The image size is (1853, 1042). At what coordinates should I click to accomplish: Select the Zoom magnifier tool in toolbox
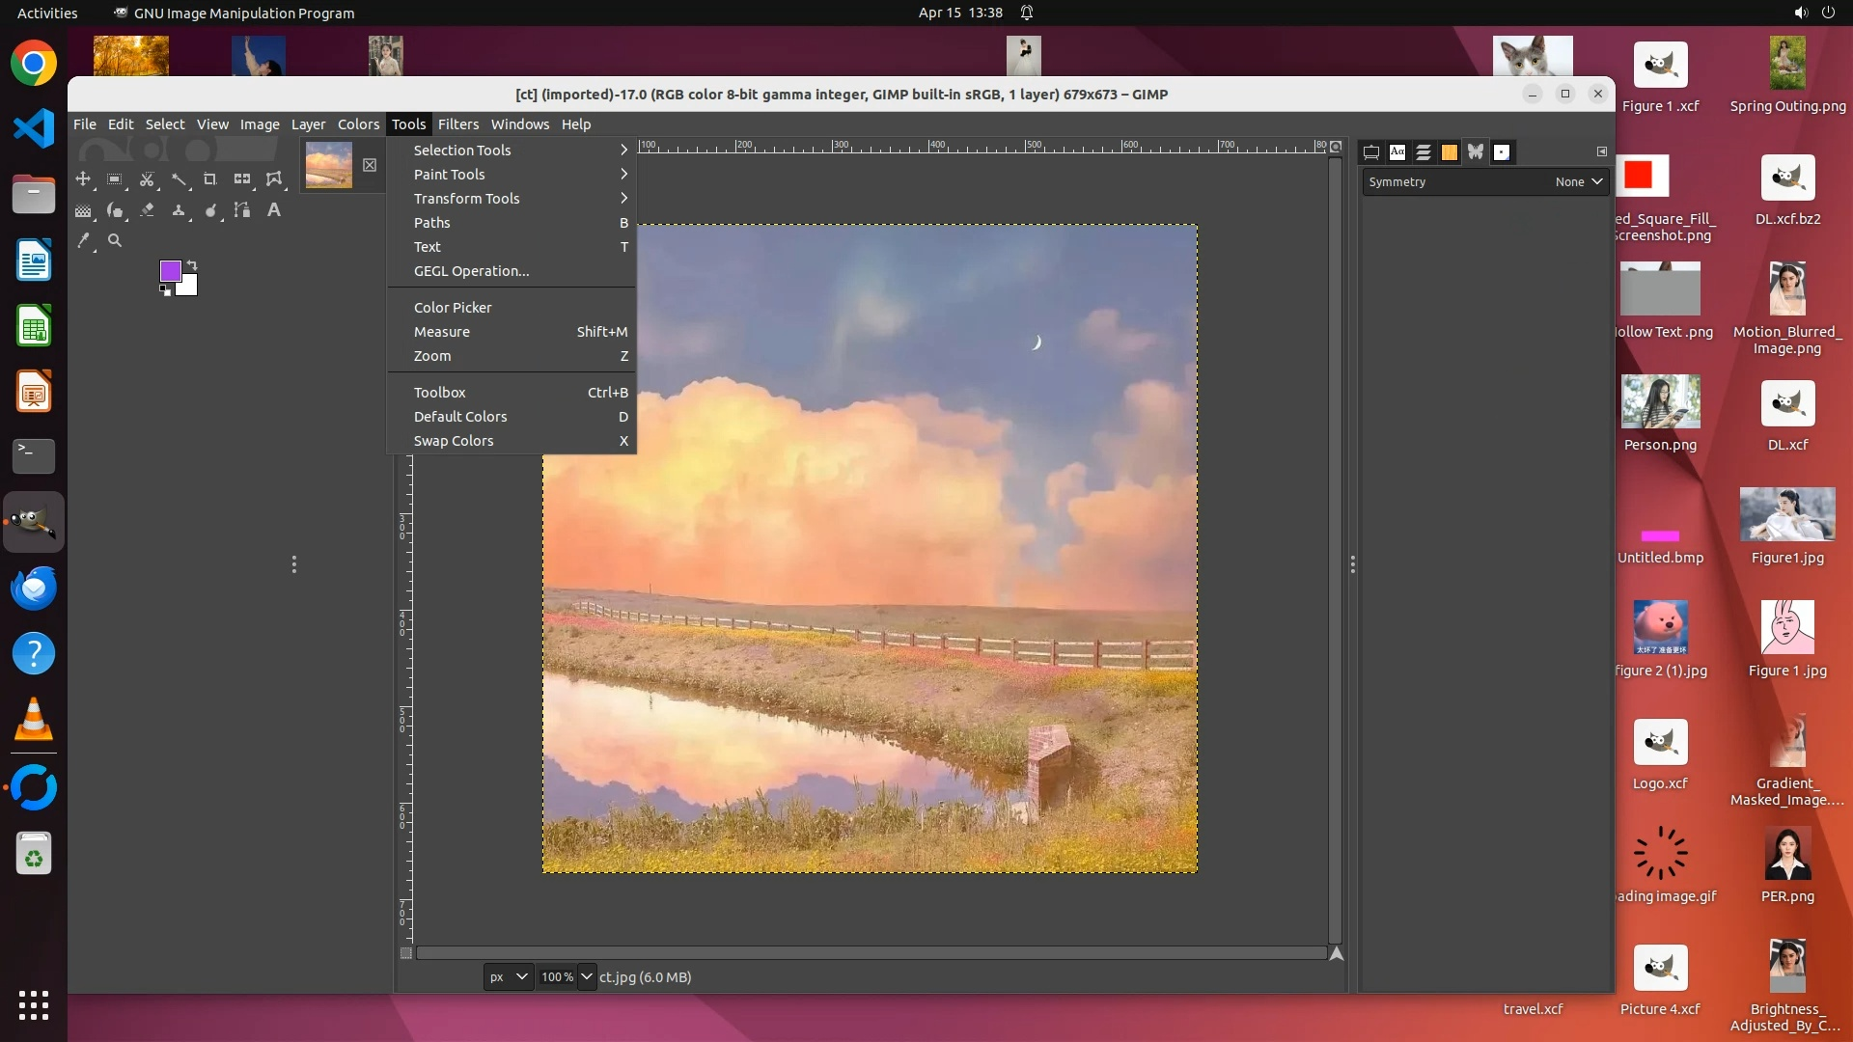coord(115,240)
